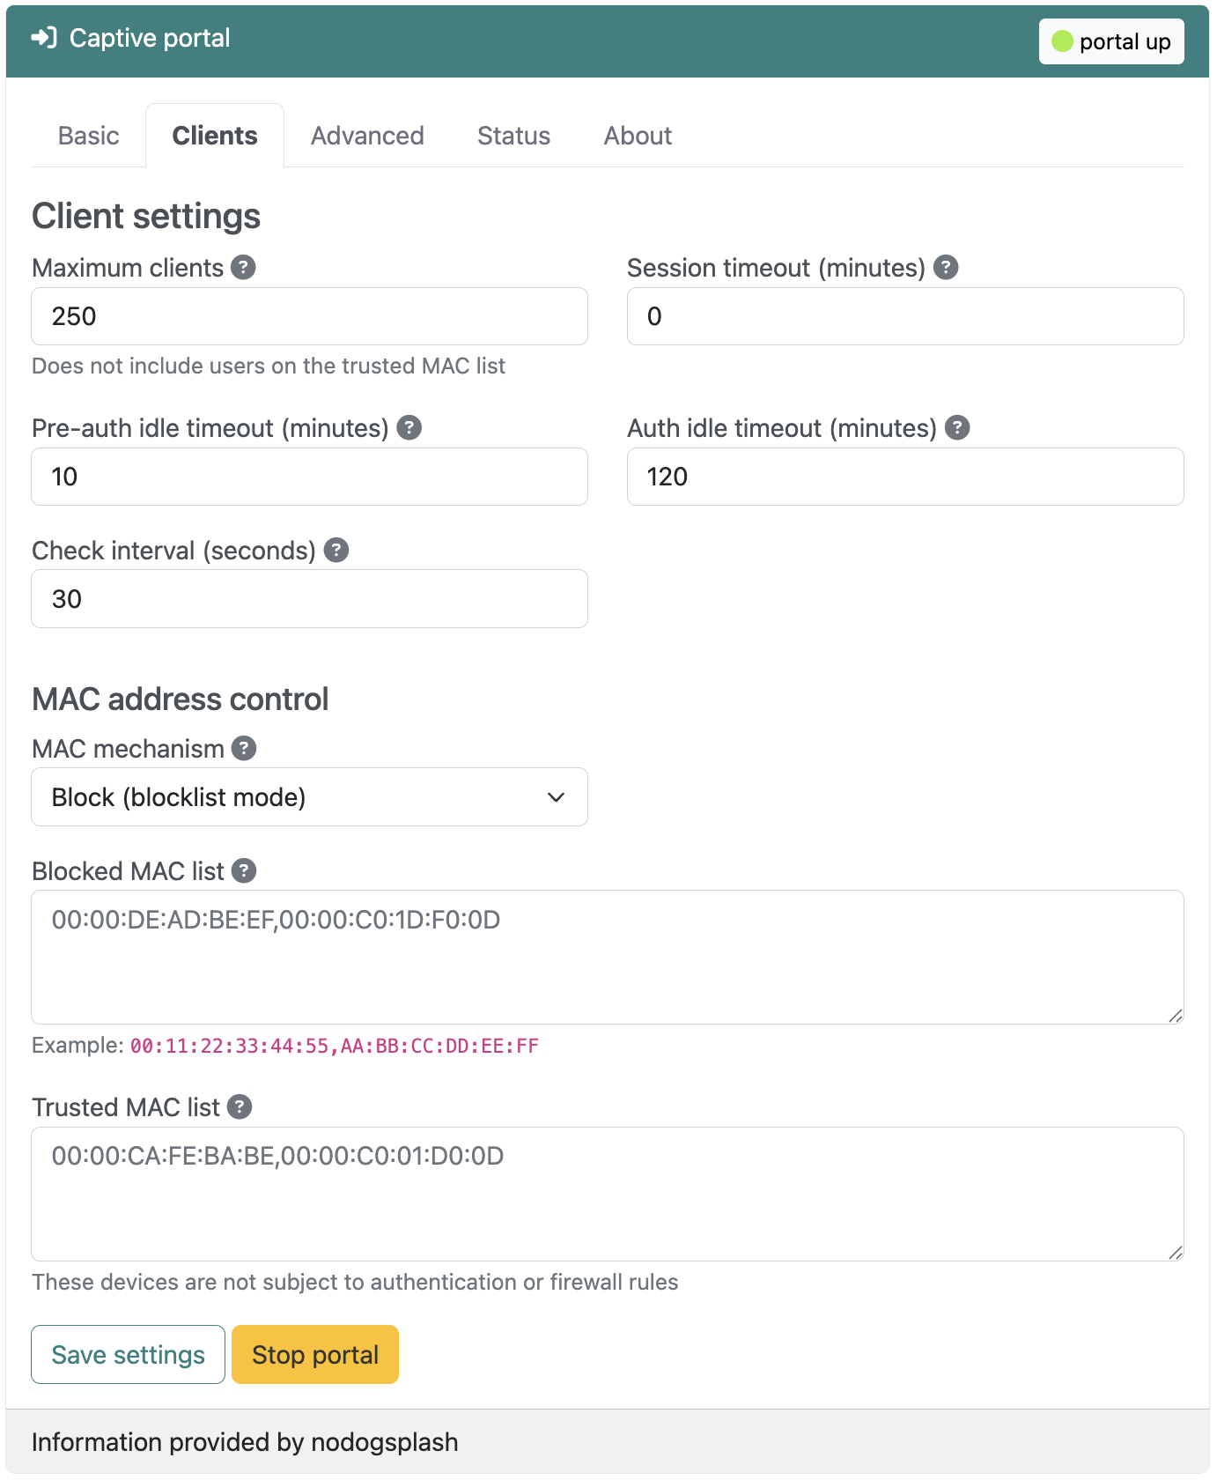Click the help icon beside Maximum clients
This screenshot has width=1217, height=1480.
pos(243,268)
